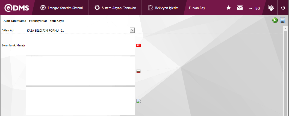This screenshot has width=289, height=116.
Task: Open Entegre Yönetim Sistemi menu
Action: click(61, 8)
